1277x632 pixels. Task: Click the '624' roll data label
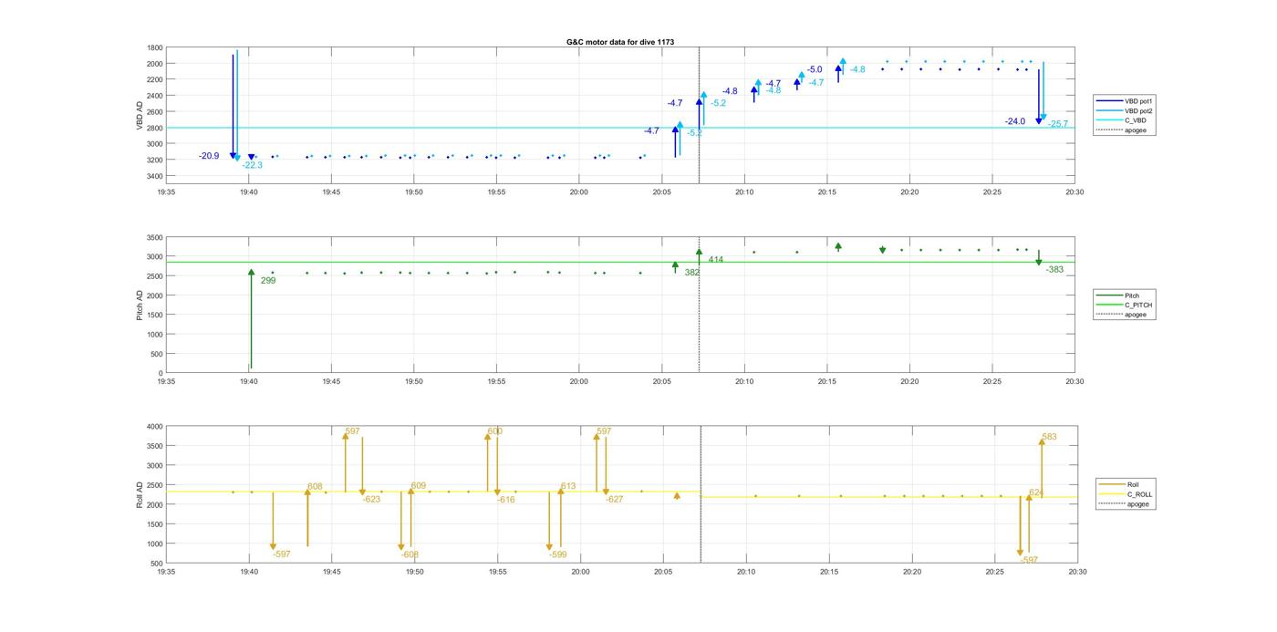[x=1037, y=492]
